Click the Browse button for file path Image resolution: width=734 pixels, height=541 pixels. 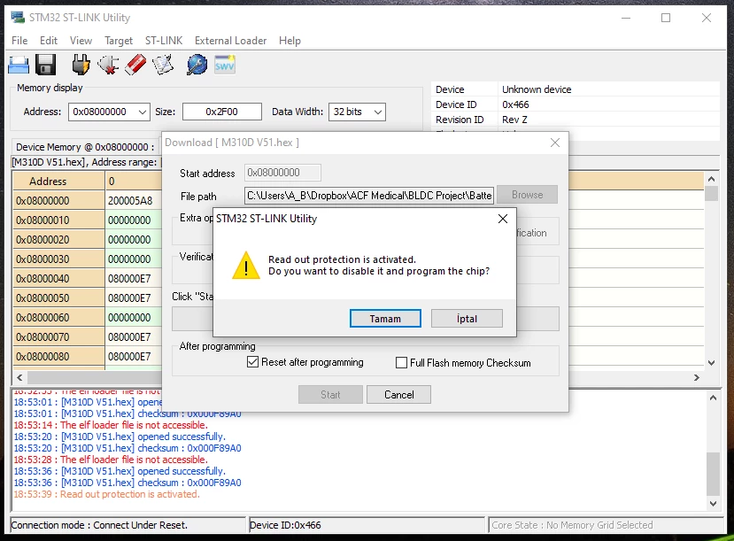(x=527, y=195)
